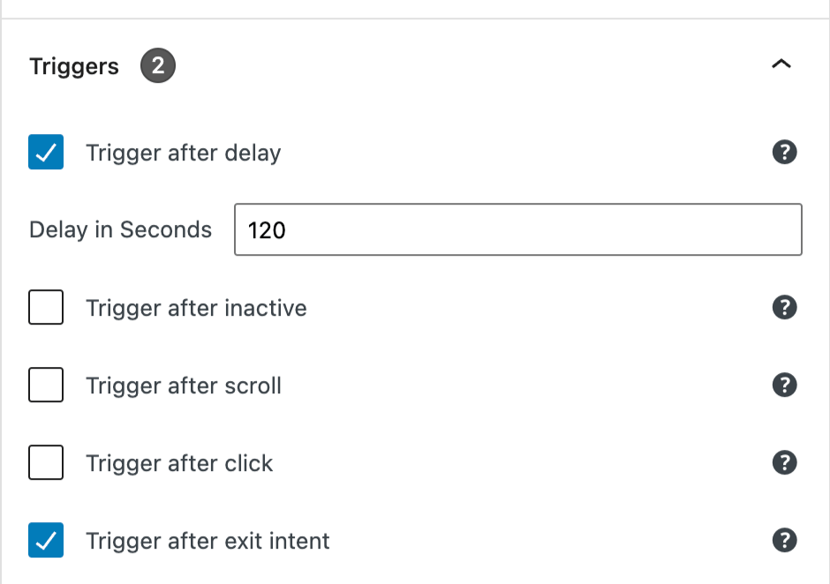830x584 pixels.
Task: Disable the Trigger after exit intent checkbox
Action: [46, 541]
